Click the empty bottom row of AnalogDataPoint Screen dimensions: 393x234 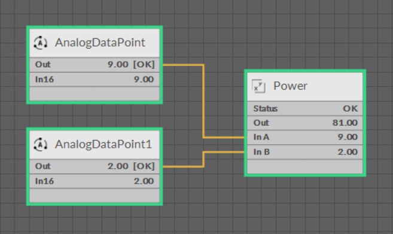point(95,94)
